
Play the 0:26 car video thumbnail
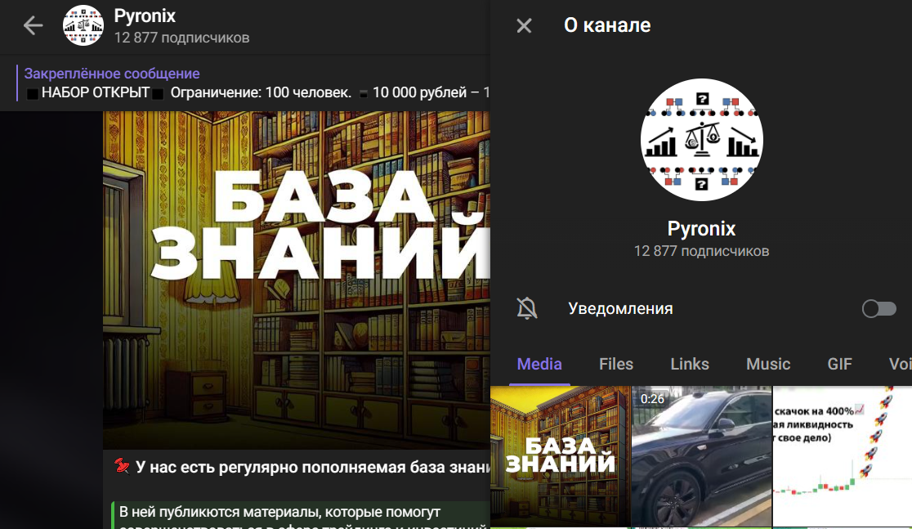click(x=701, y=455)
